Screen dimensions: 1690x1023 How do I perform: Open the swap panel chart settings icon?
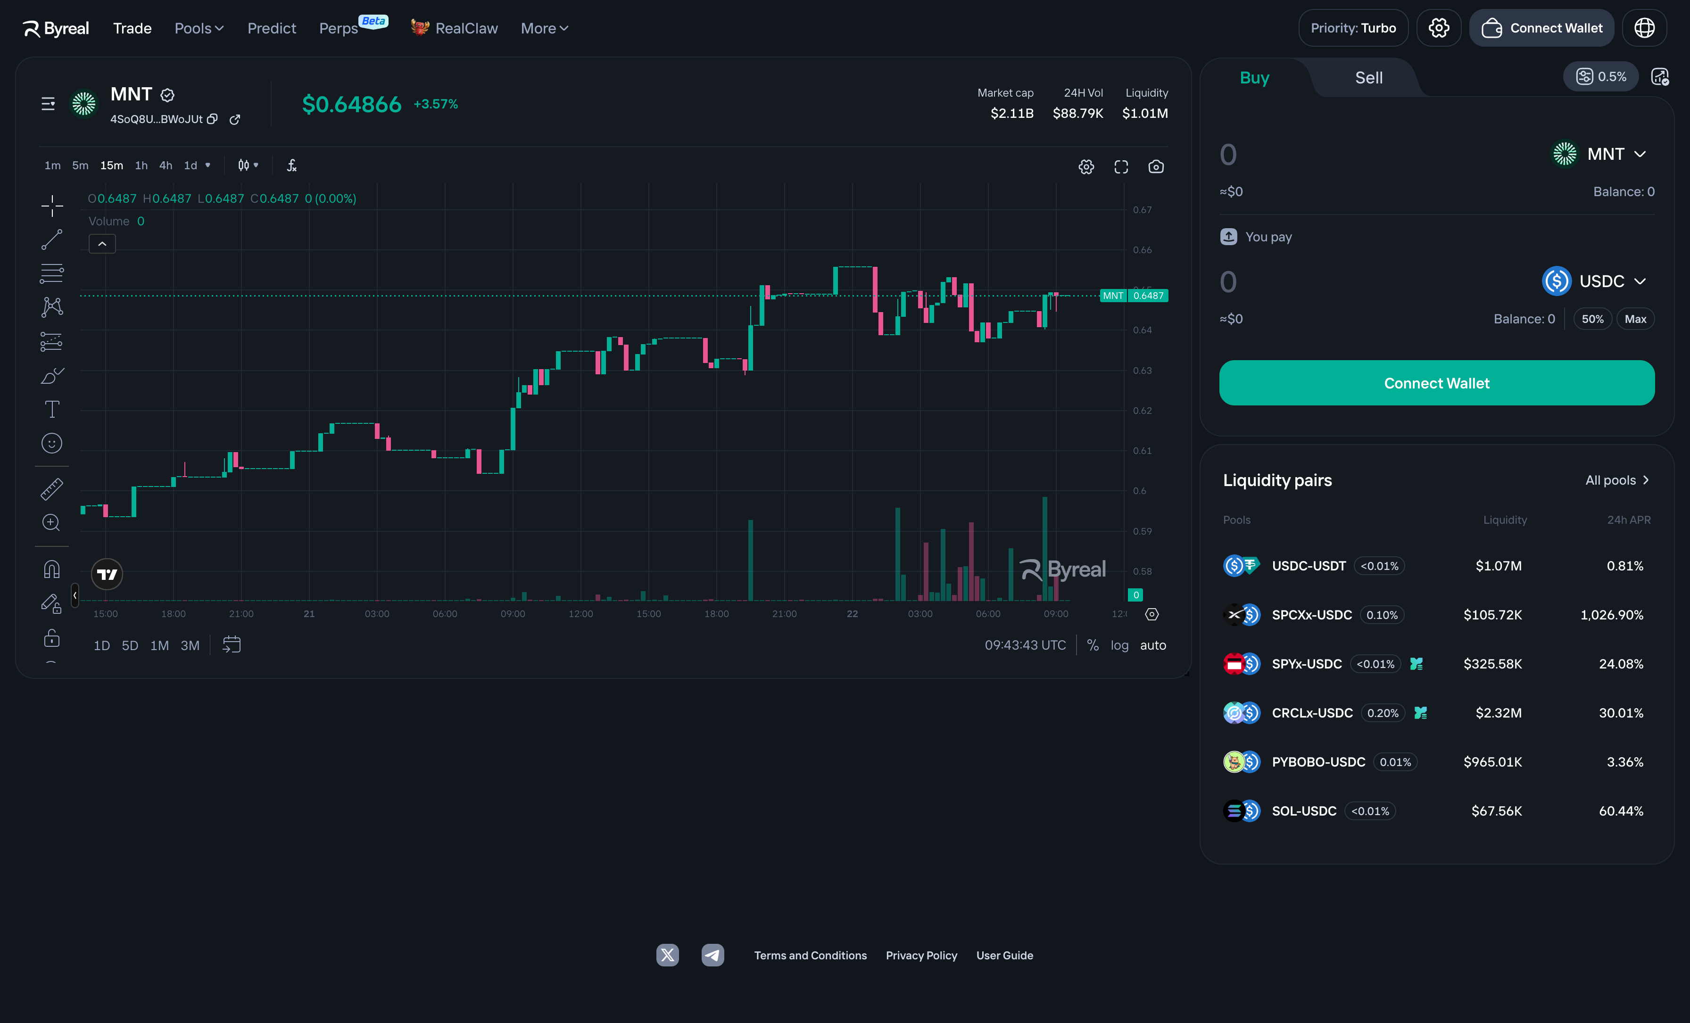click(1660, 77)
